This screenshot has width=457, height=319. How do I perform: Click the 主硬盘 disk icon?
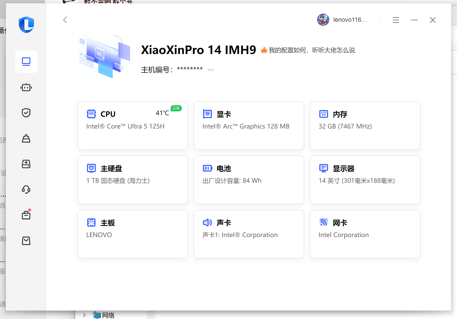(91, 168)
